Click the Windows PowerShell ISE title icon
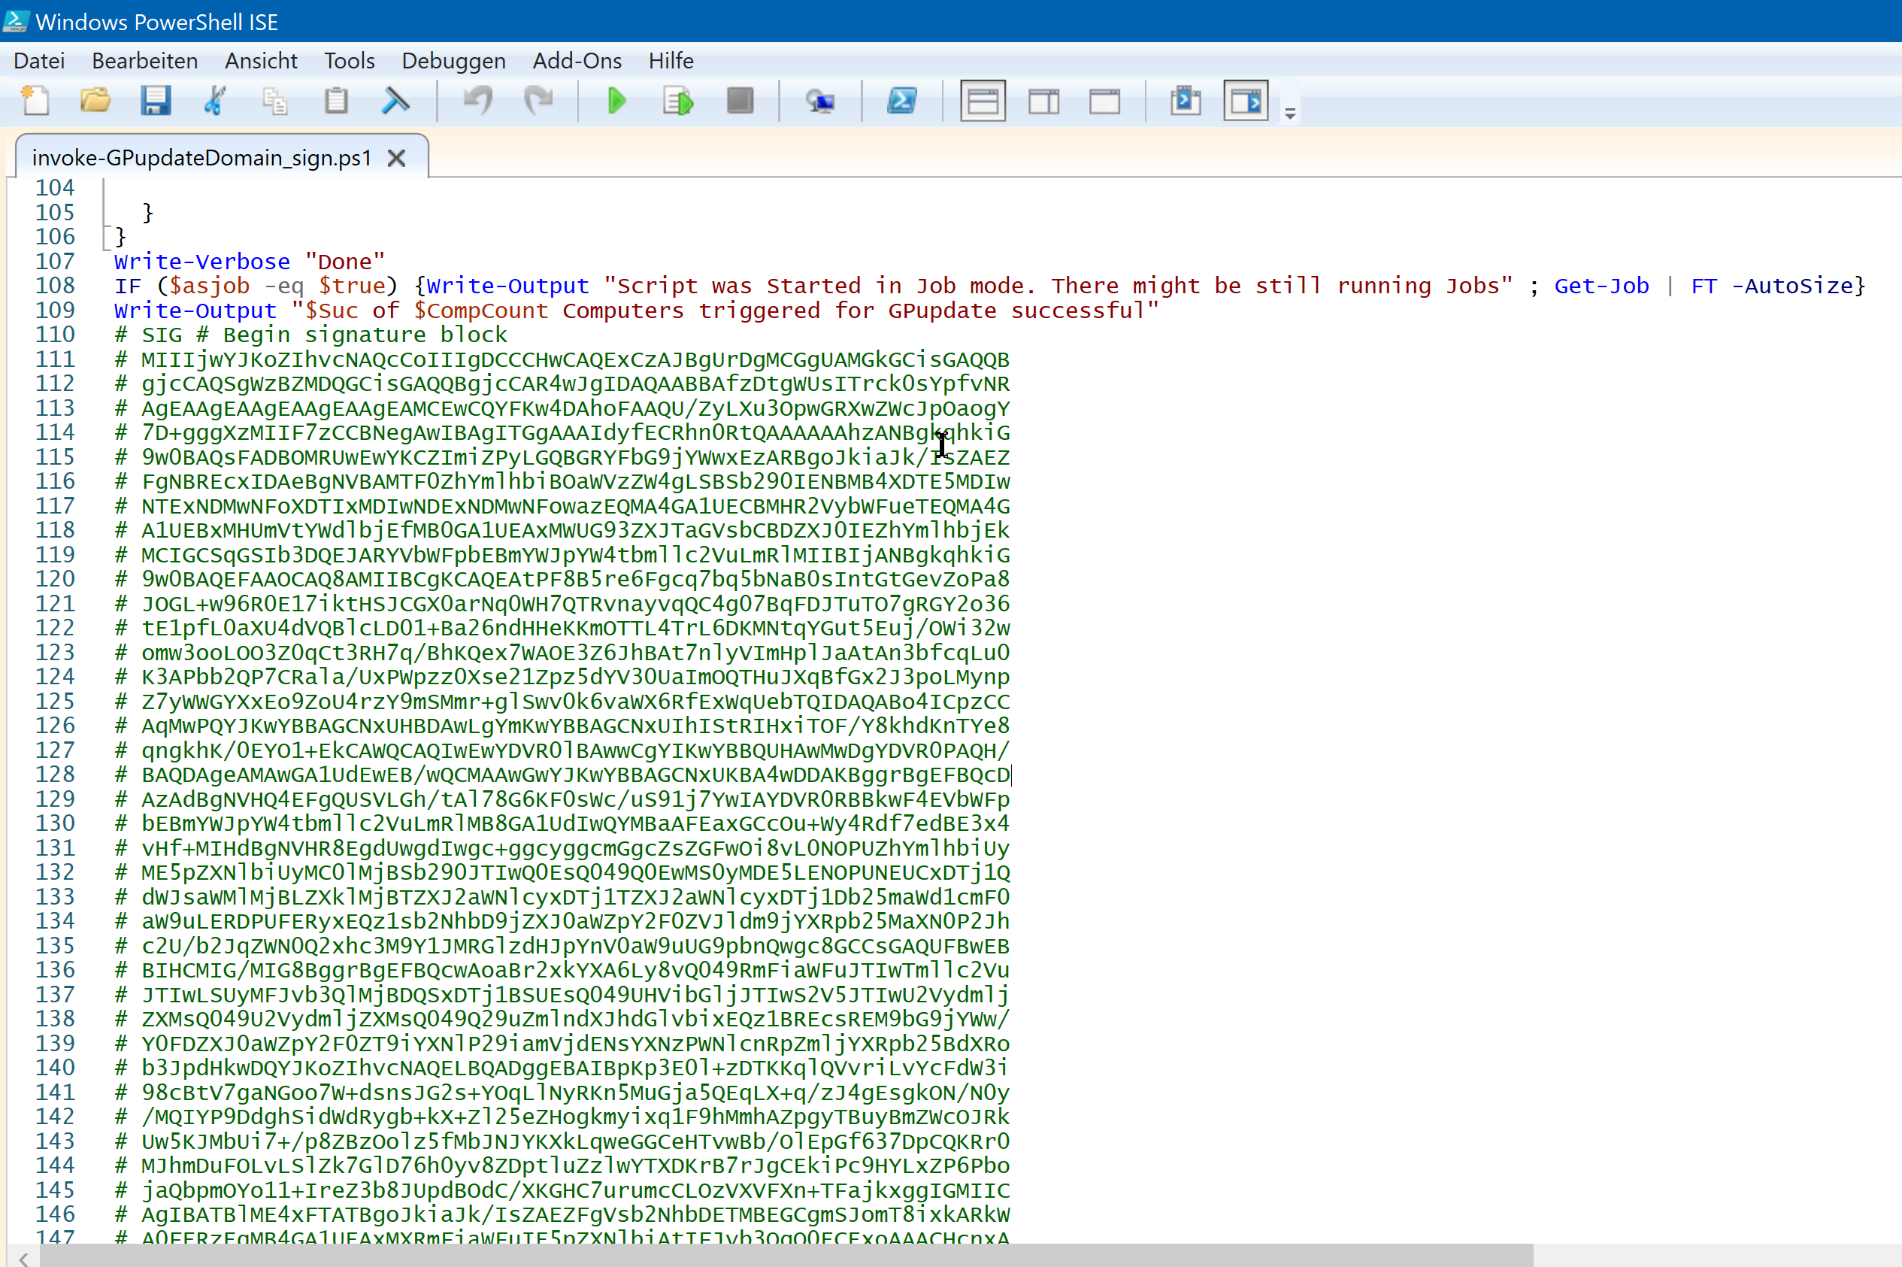The width and height of the screenshot is (1902, 1267). (x=16, y=21)
